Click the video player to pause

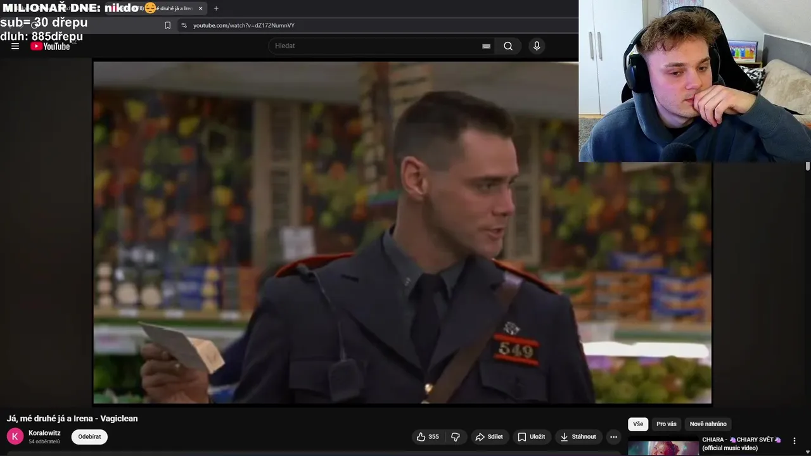pos(402,232)
